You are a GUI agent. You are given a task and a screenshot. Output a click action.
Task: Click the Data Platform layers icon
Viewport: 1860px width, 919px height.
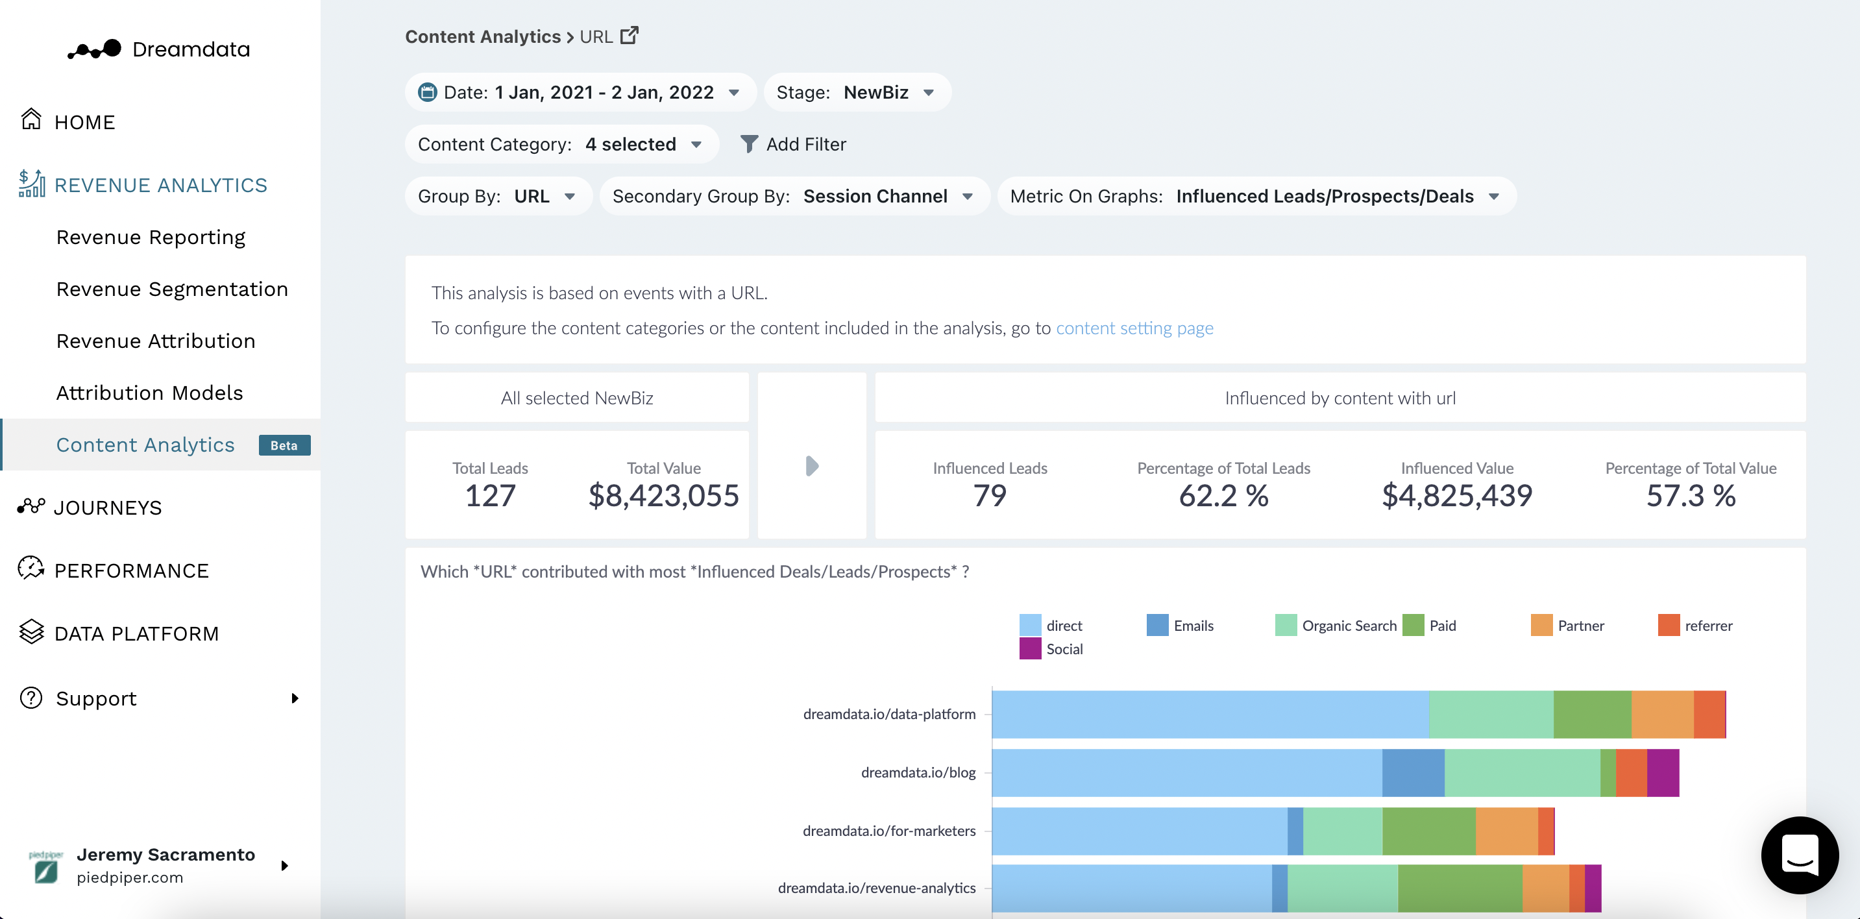click(x=31, y=632)
